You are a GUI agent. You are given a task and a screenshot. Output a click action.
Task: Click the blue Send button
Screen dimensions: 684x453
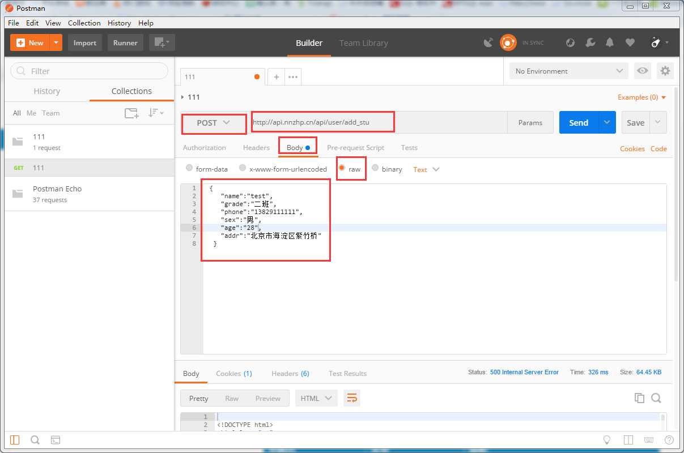click(x=579, y=122)
